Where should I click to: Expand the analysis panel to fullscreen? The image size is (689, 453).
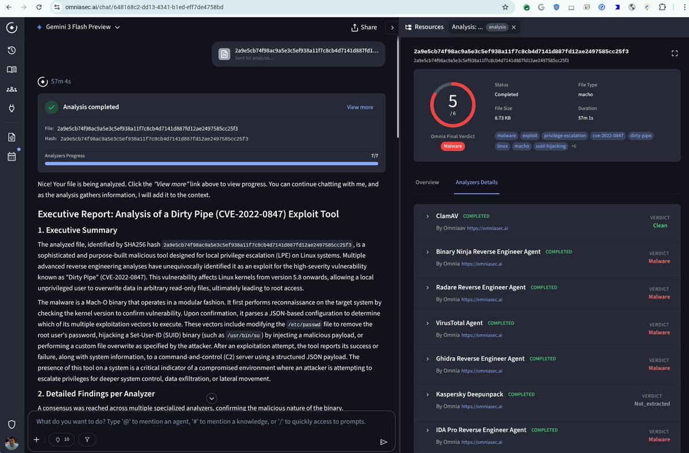tap(675, 53)
